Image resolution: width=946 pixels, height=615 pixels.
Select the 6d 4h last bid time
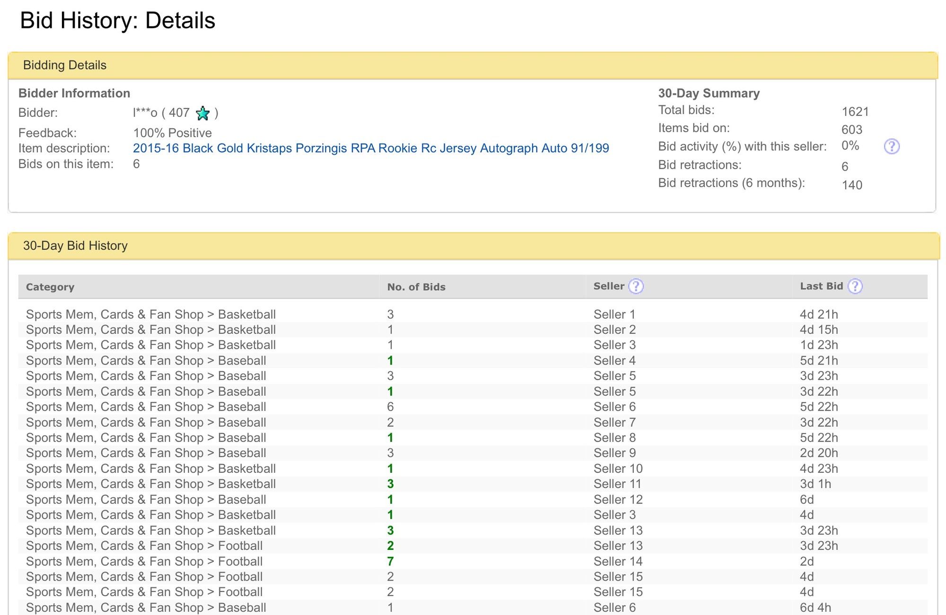(x=815, y=607)
